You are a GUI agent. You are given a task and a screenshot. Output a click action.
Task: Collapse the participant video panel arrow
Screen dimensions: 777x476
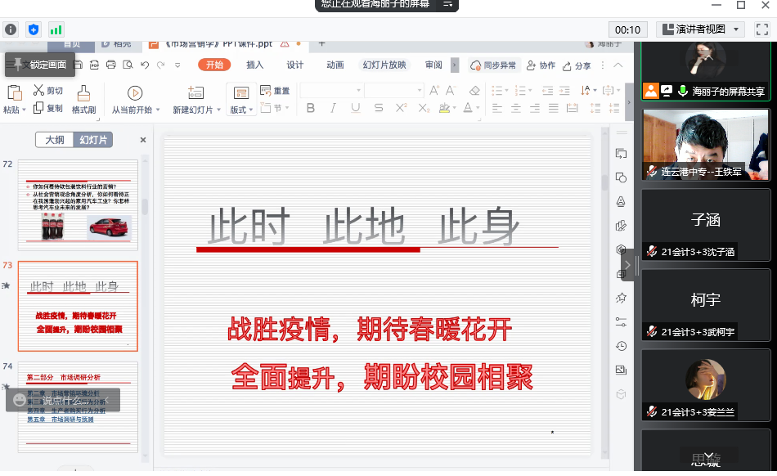pos(629,264)
